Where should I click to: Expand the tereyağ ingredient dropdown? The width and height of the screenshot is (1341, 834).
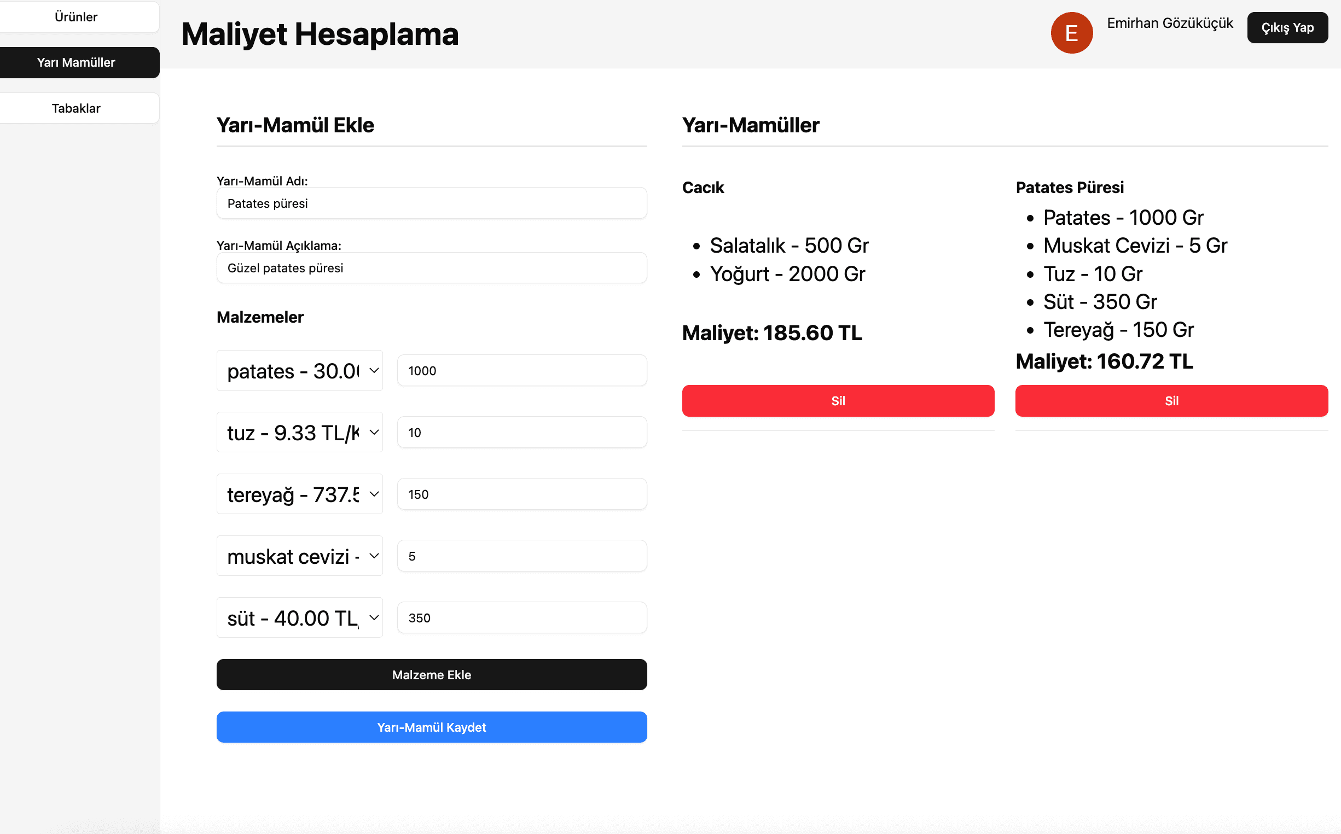(300, 494)
